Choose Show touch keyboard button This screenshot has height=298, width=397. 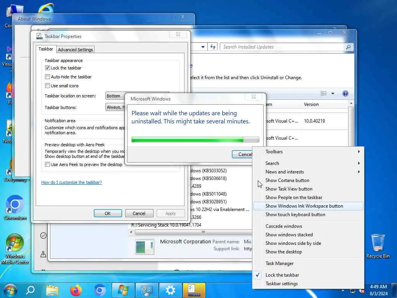click(x=308, y=214)
